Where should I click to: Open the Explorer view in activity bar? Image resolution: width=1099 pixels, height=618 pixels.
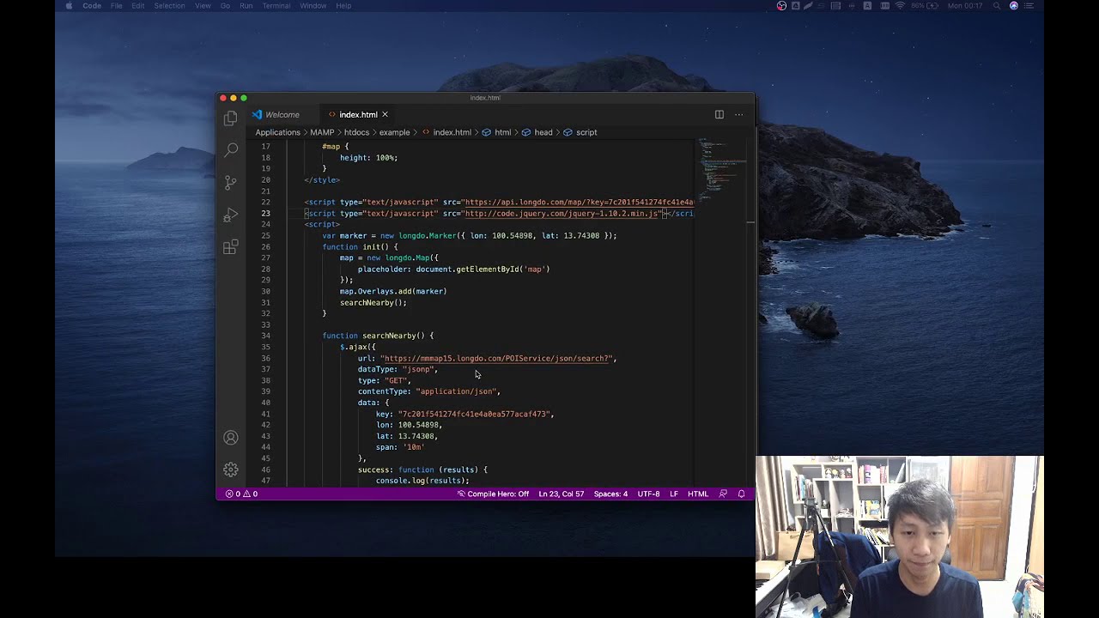point(231,118)
